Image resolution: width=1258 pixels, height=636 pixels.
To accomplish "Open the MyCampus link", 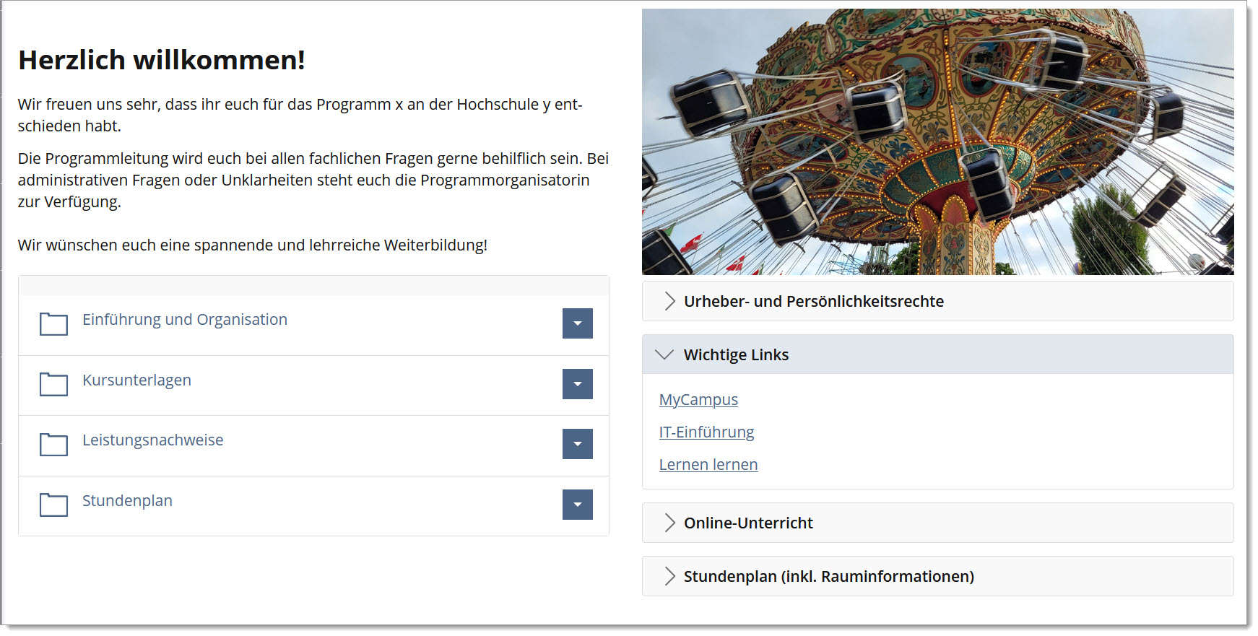I will click(698, 400).
